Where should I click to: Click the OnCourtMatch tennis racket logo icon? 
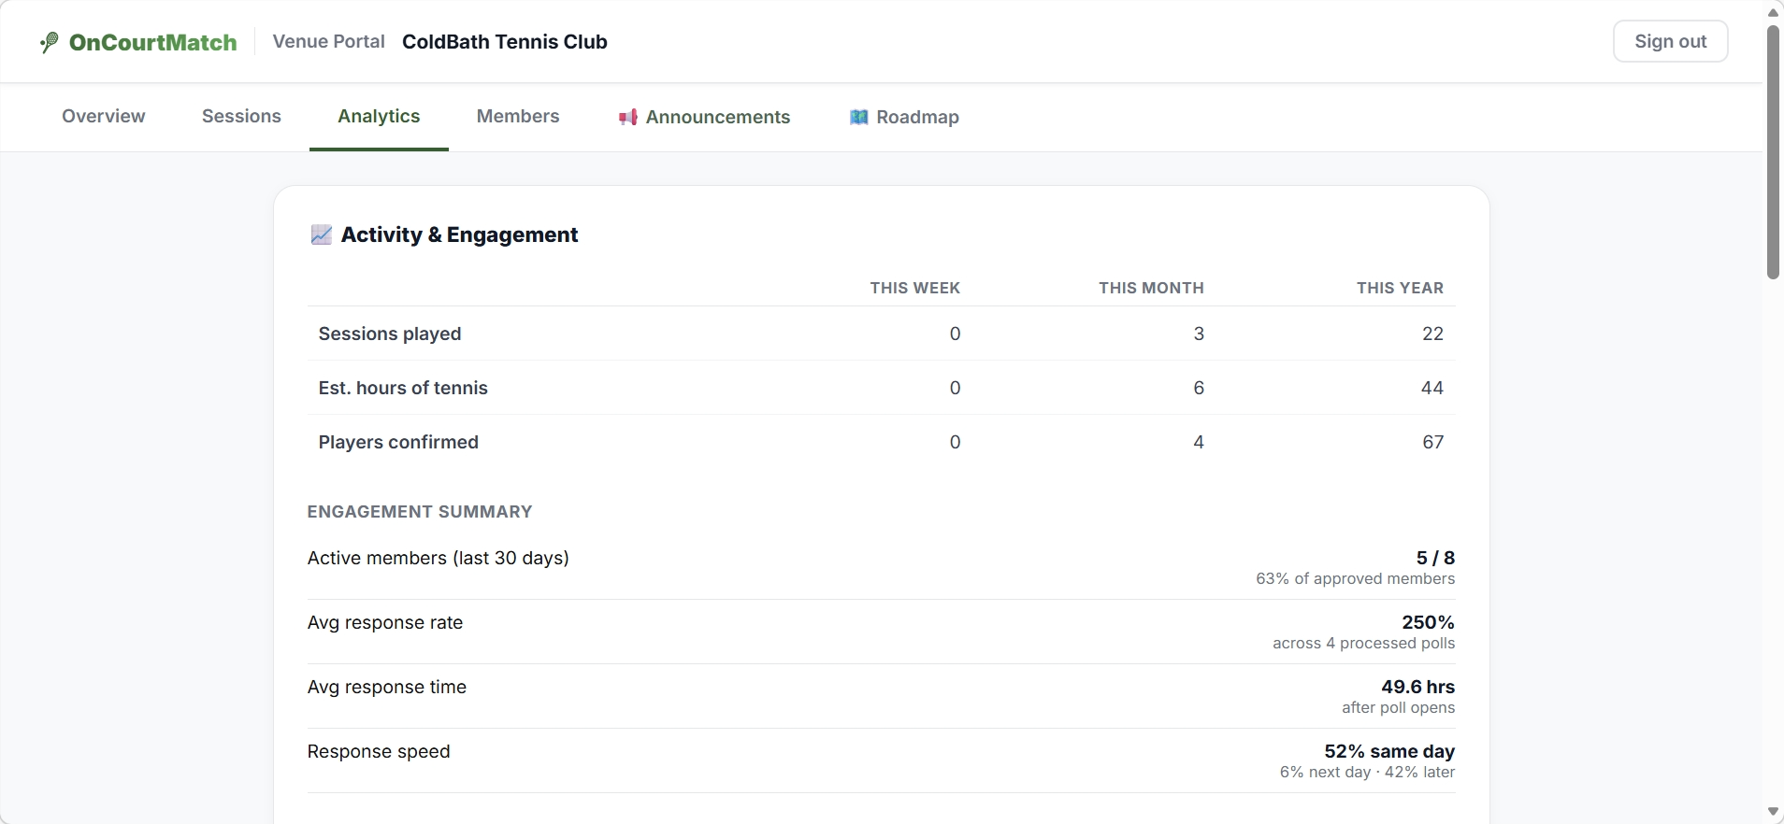pyautogui.click(x=50, y=42)
